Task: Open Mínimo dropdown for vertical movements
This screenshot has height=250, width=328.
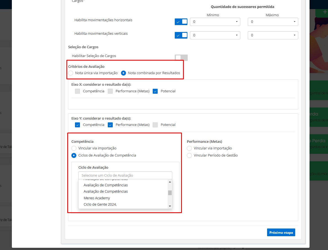Action: point(215,35)
